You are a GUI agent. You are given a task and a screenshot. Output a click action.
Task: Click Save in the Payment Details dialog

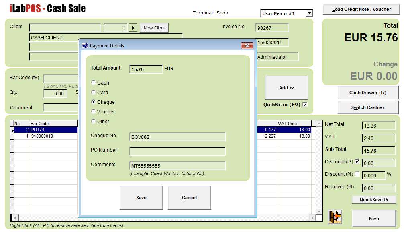(x=141, y=198)
